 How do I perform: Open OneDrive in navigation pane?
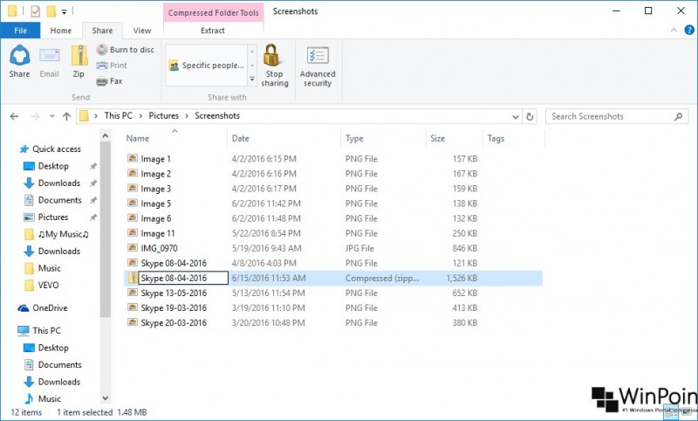50,307
